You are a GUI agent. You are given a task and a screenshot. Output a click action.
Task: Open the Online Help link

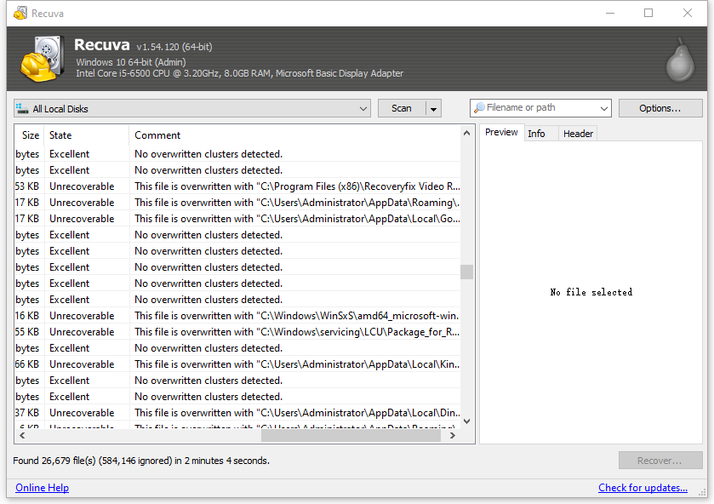click(42, 488)
